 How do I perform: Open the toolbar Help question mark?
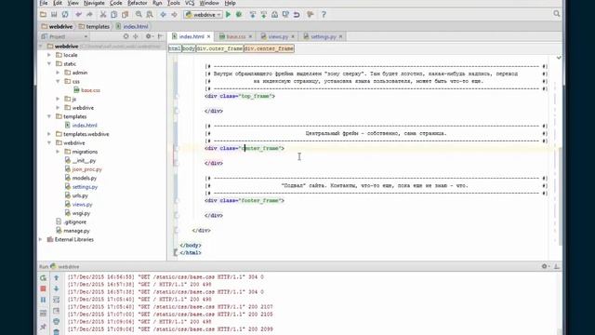pyautogui.click(x=324, y=15)
